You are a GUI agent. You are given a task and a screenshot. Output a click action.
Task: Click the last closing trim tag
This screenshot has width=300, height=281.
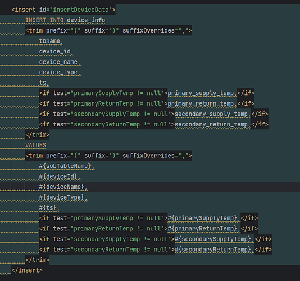(x=37, y=260)
